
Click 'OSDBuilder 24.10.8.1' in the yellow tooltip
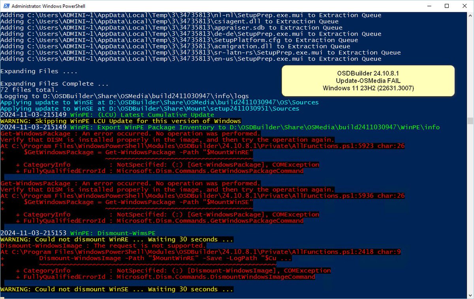click(x=368, y=74)
